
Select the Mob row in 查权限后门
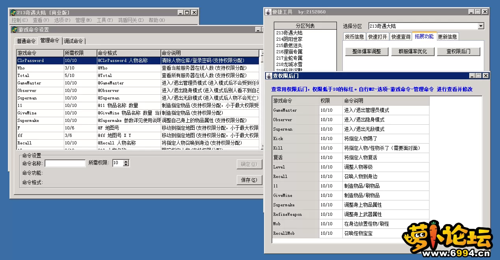click(351, 224)
